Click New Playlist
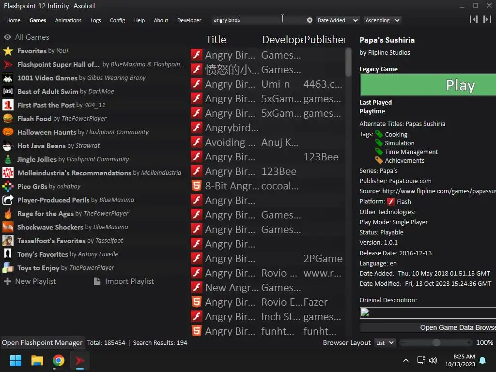Screen dimensions: 496x372 (x=30, y=281)
